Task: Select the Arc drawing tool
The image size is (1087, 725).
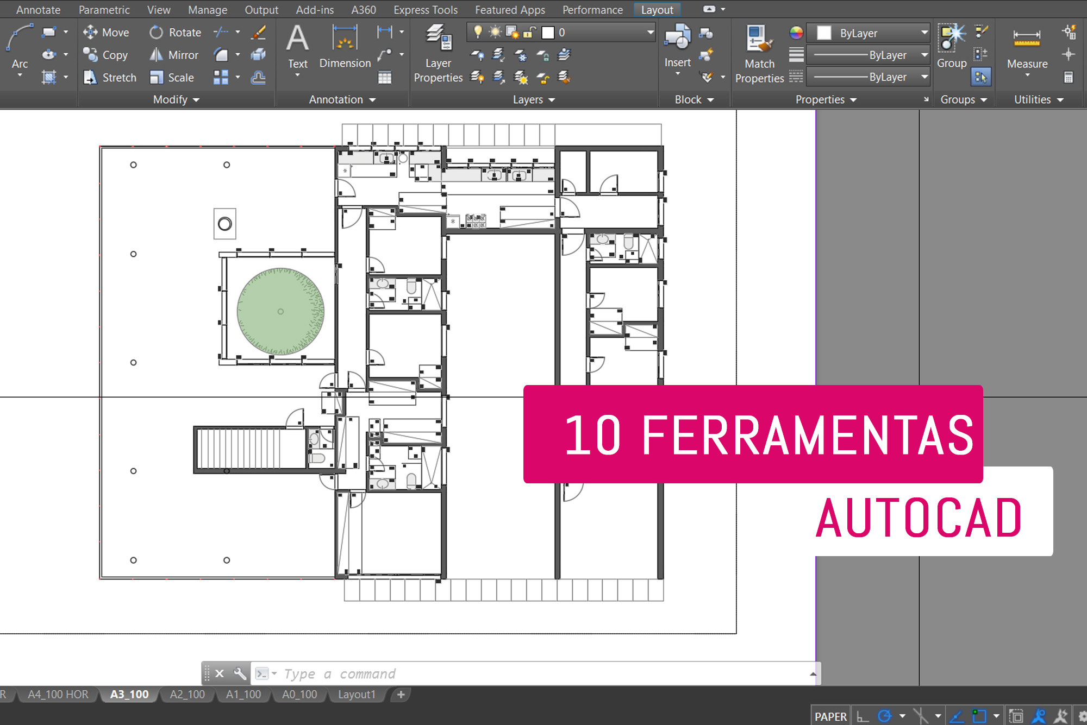Action: (20, 46)
